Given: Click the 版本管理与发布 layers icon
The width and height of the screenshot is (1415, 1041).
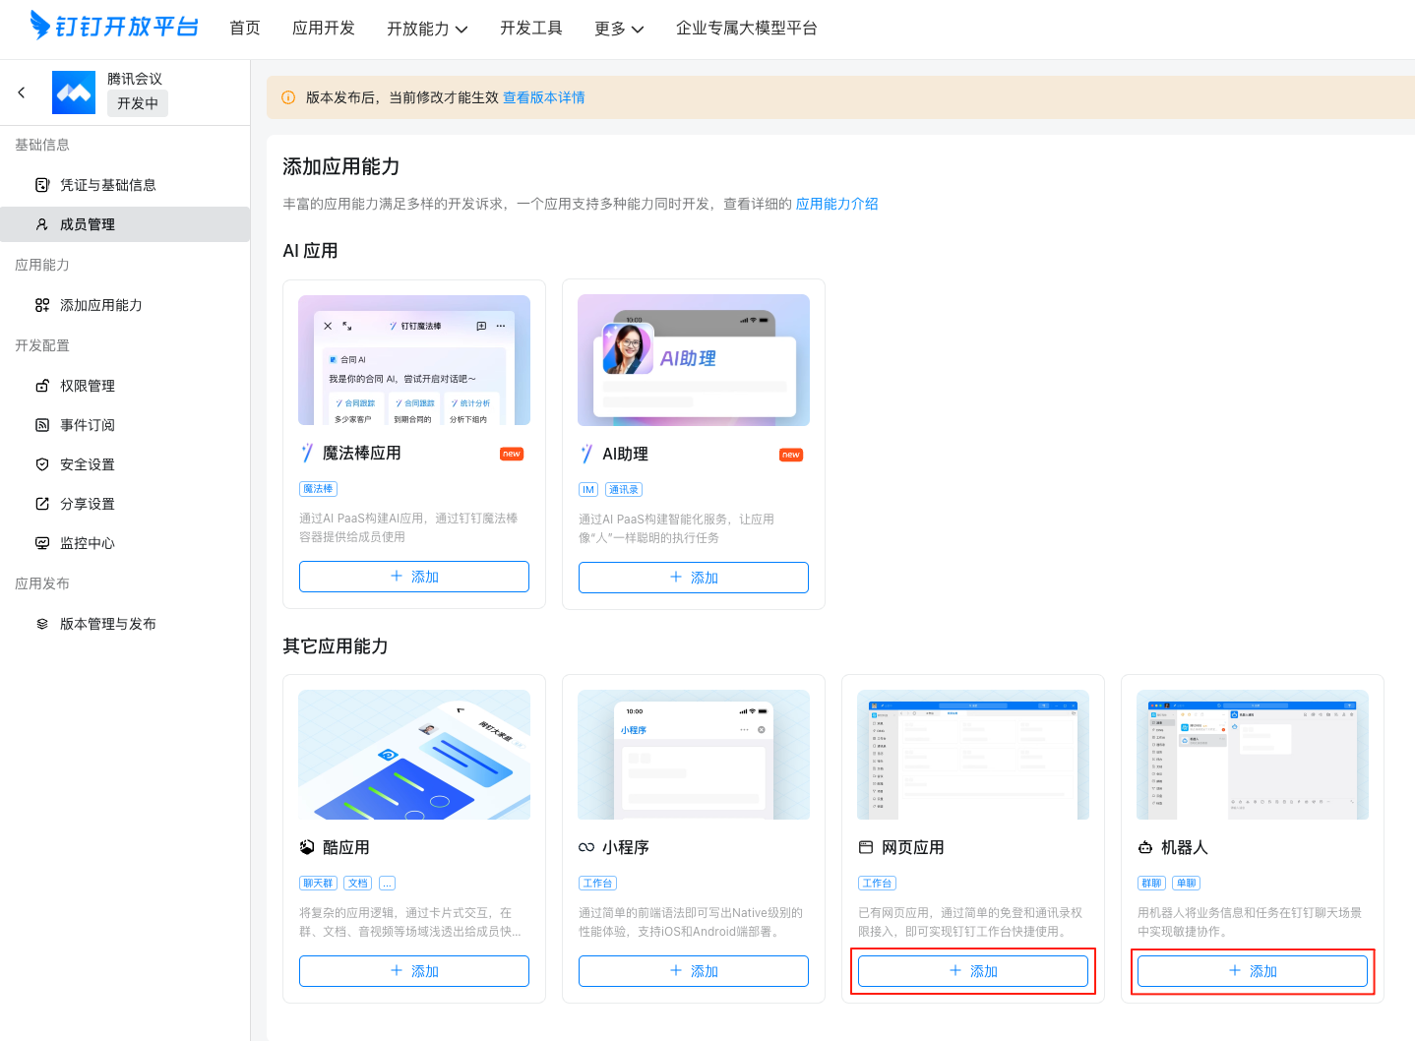Looking at the screenshot, I should point(42,624).
